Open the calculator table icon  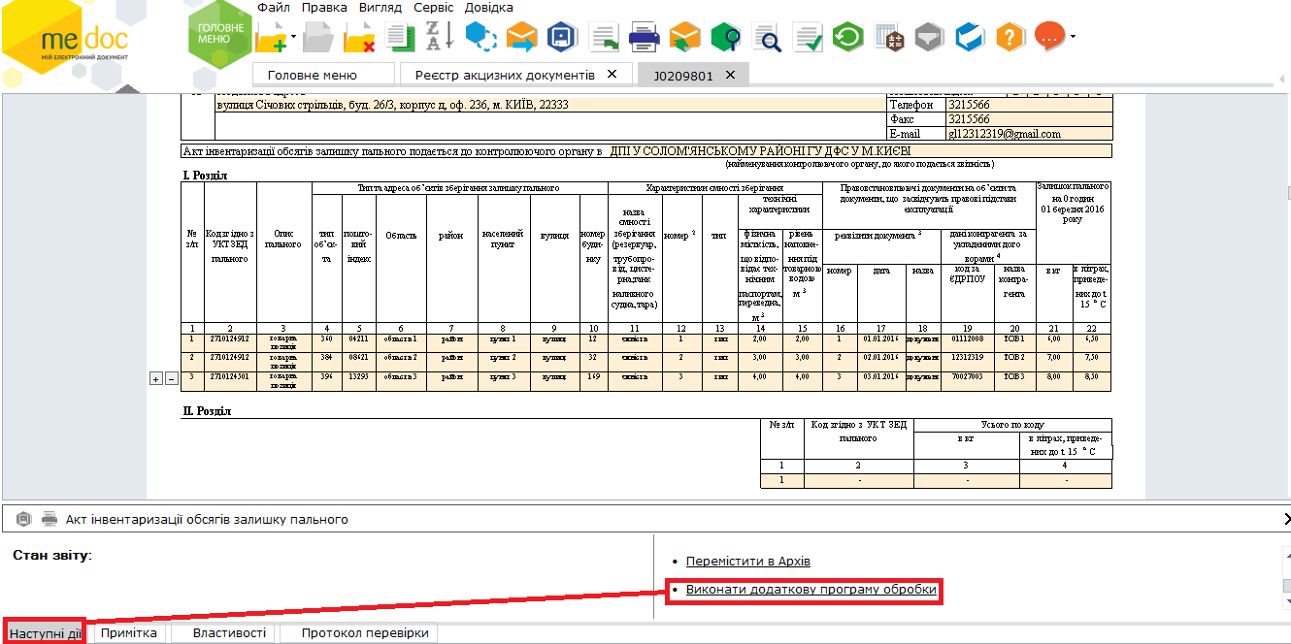[x=890, y=38]
